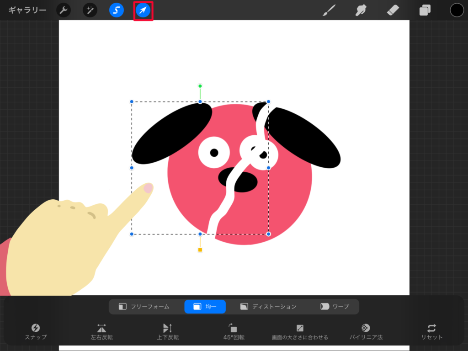Select the Eraser tool
The height and width of the screenshot is (351, 468).
(393, 10)
